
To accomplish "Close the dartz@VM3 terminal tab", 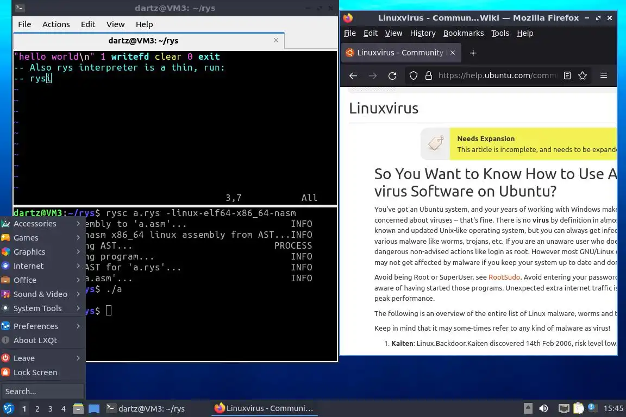I will (x=276, y=40).
